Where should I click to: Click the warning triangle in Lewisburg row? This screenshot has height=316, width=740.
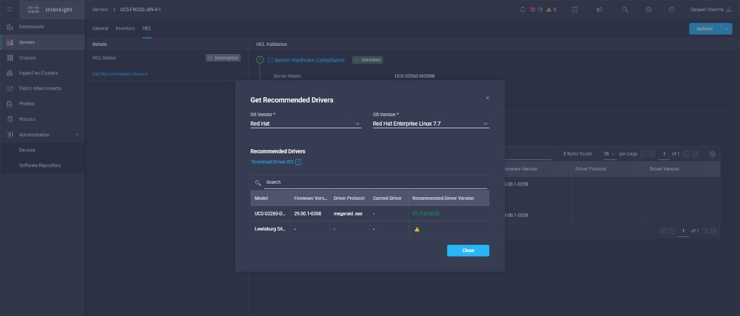[x=417, y=229]
